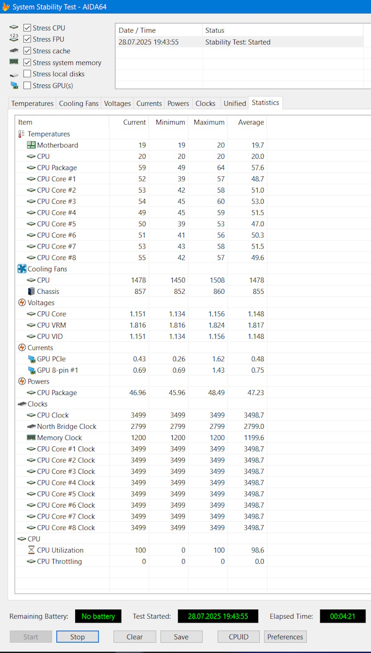Select the Powers tab
371x653 pixels.
(x=178, y=103)
